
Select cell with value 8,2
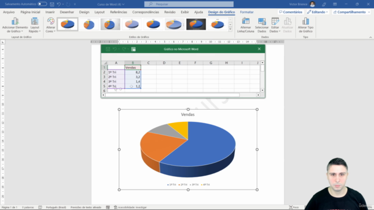(133, 72)
